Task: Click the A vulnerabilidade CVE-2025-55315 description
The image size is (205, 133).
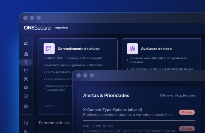Action: click(130, 131)
